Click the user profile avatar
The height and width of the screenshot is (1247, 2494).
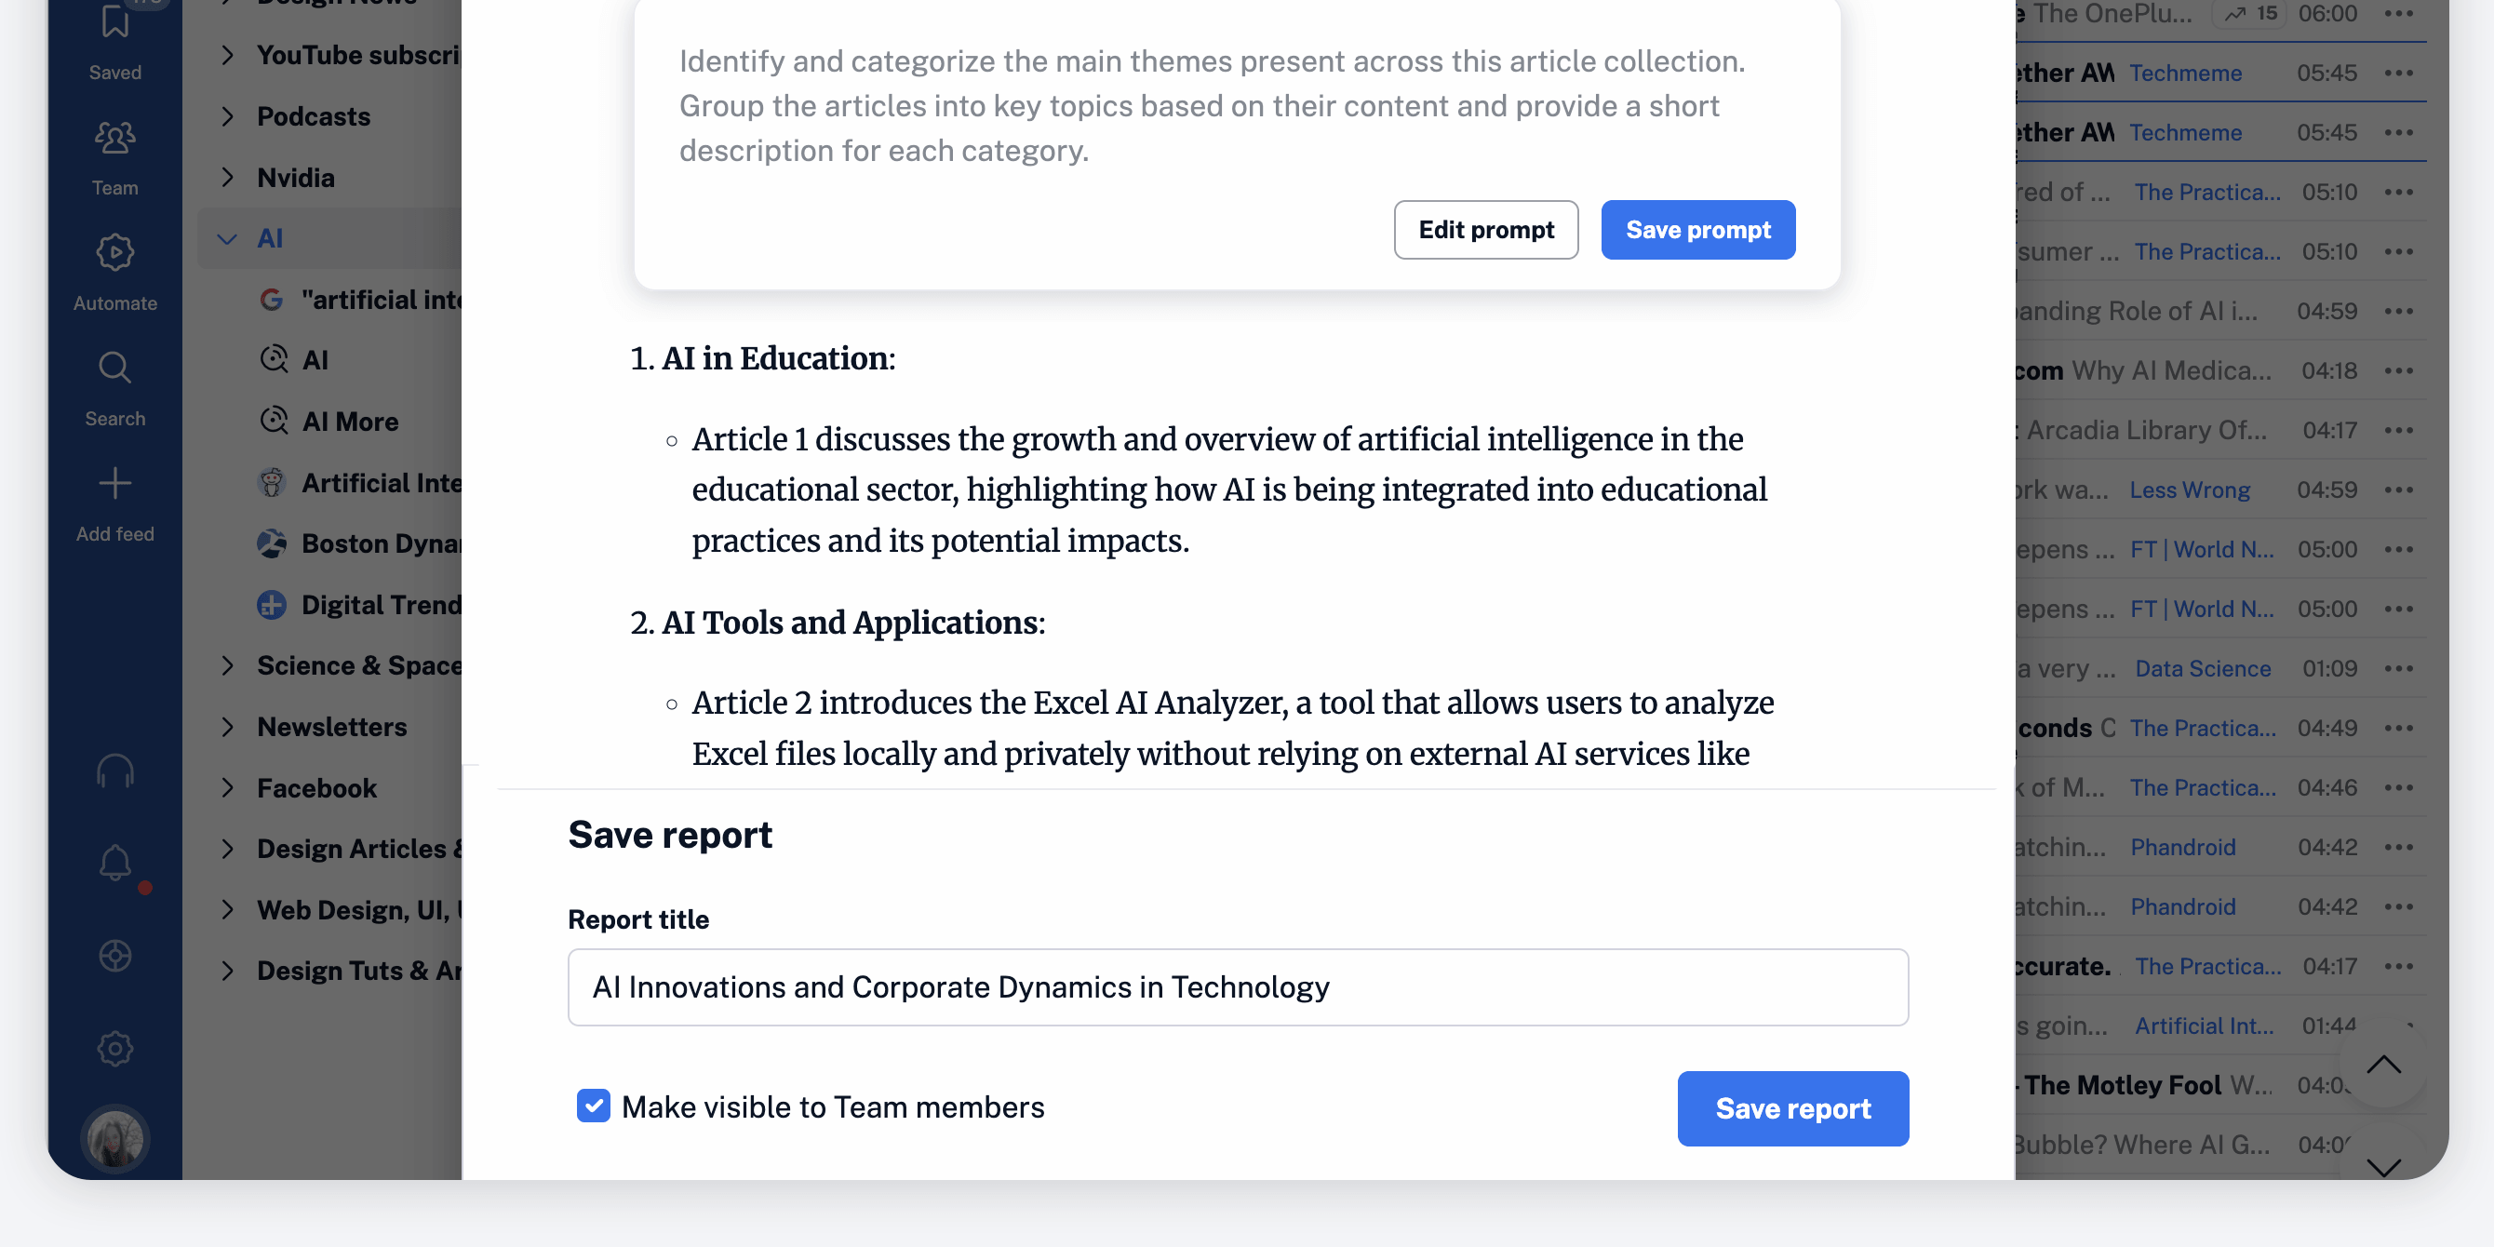tap(114, 1140)
